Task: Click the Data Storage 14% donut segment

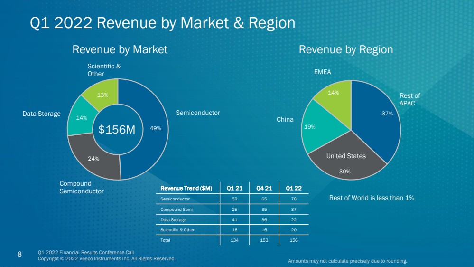Action: (x=81, y=117)
